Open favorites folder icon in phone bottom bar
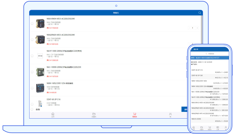Image resolution: width=233 pixels, height=134 pixels. [x=201, y=128]
